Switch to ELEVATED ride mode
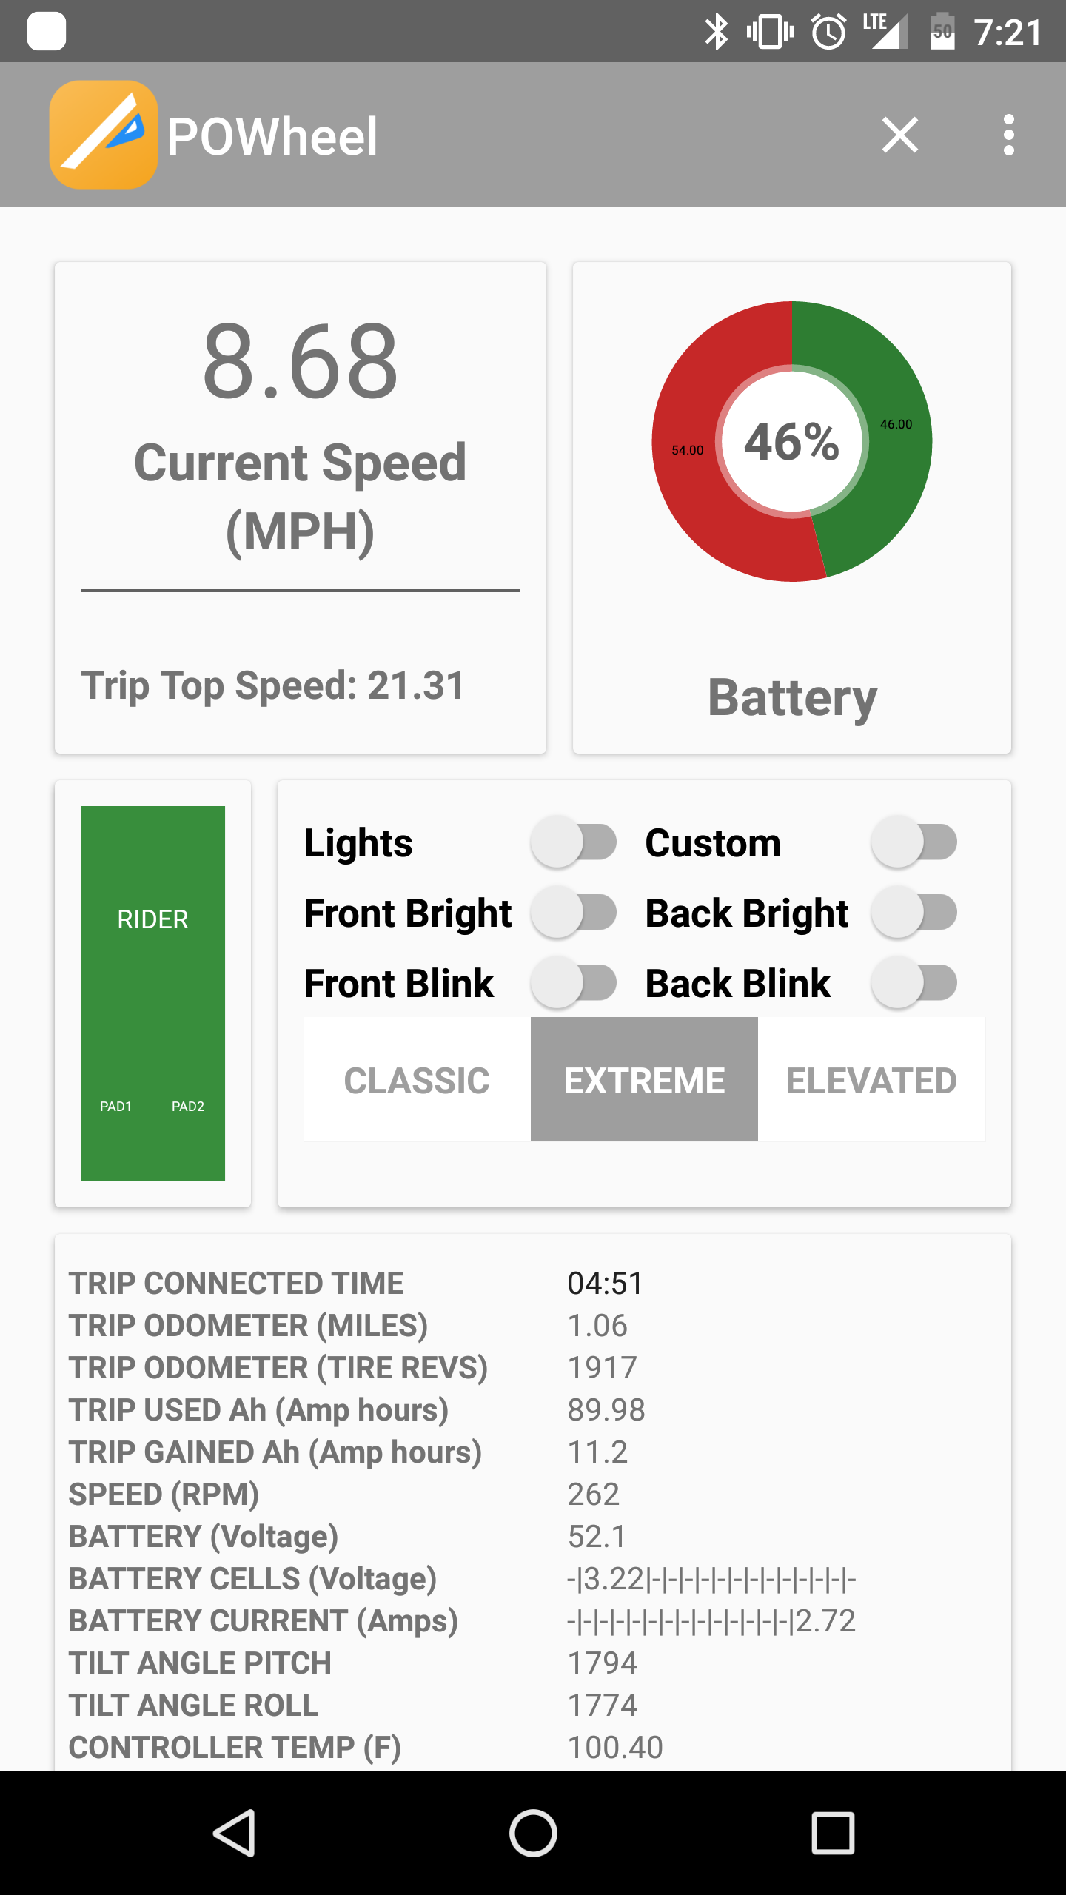The height and width of the screenshot is (1895, 1066). coord(871,1080)
